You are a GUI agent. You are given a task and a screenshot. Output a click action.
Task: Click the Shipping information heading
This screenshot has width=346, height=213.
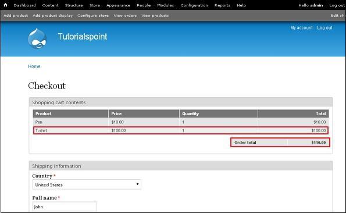[x=56, y=166]
